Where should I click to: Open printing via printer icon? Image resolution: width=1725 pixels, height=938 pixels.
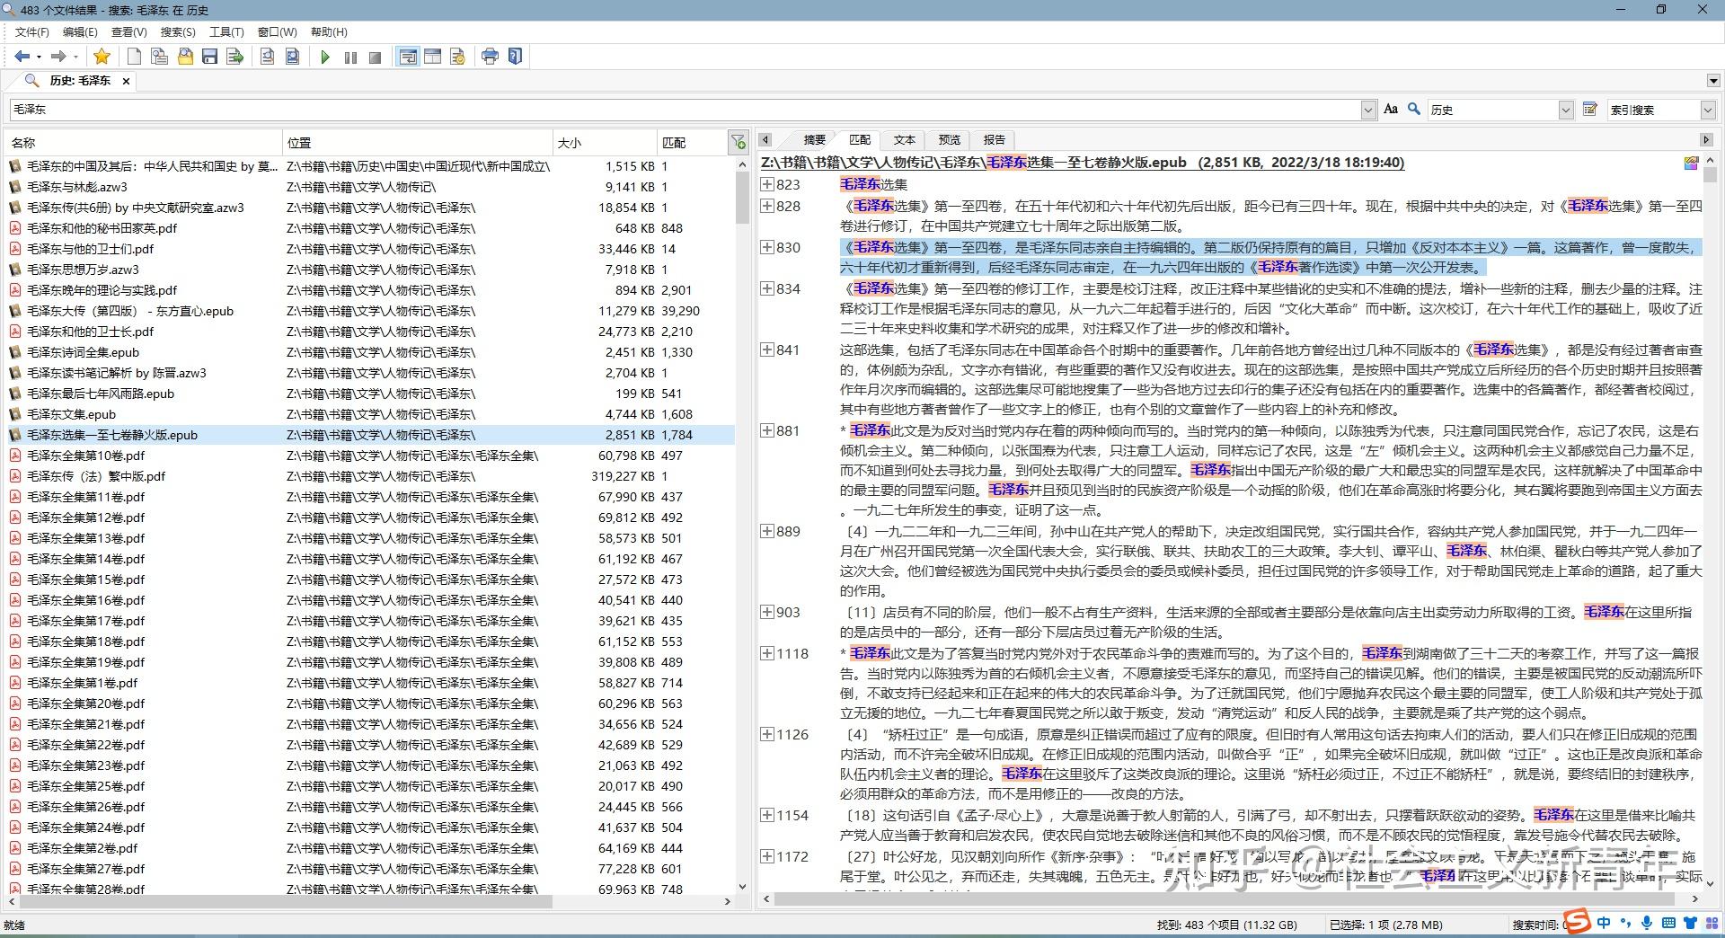pyautogui.click(x=490, y=56)
